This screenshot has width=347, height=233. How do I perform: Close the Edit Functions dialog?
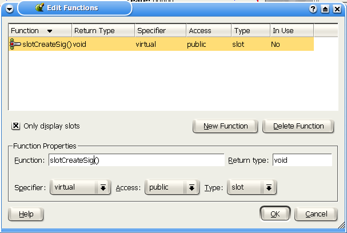336,9
